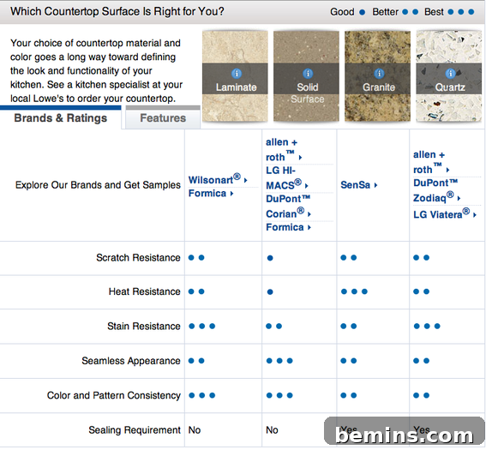This screenshot has width=486, height=450.
Task: Click the Laminate Sealing Requirement No value
Action: (195, 429)
